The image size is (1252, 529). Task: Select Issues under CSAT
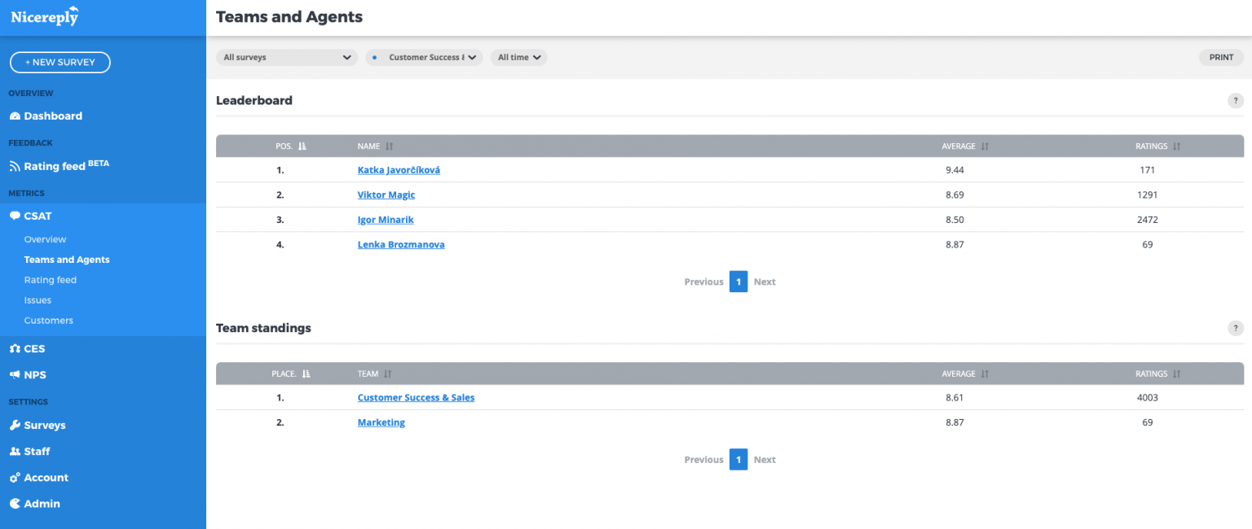coord(37,300)
